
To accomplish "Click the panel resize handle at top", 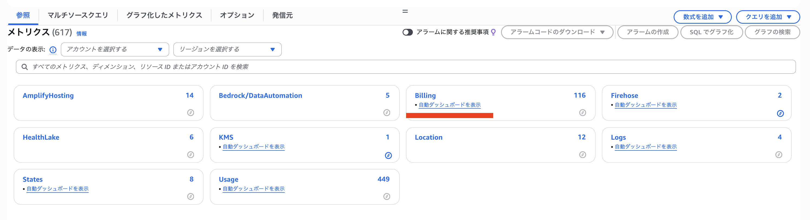I will 405,11.
